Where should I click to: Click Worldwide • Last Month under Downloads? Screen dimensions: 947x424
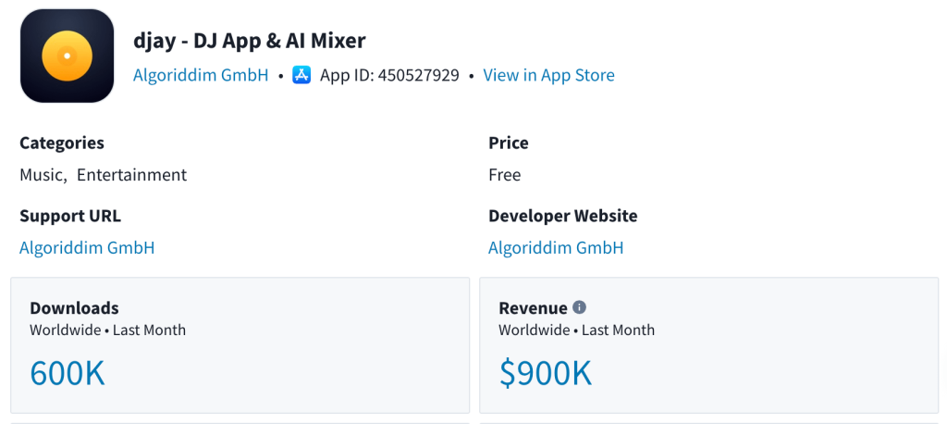click(x=107, y=330)
